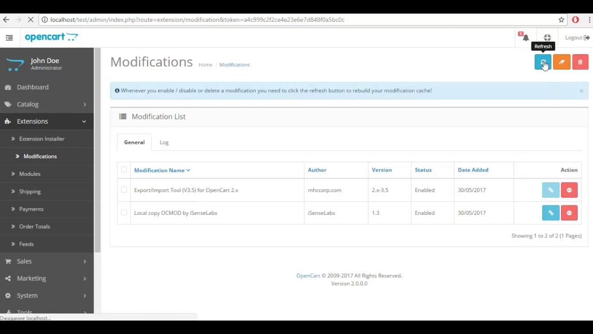Sort by Date Added column header

(473, 170)
